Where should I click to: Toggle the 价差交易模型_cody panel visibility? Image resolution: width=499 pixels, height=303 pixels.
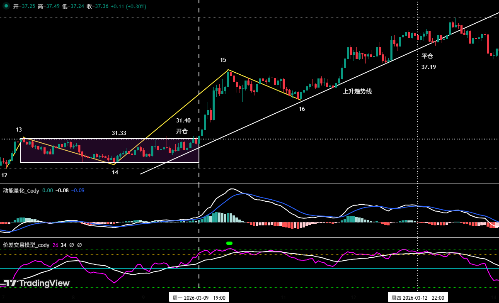(x=26, y=245)
